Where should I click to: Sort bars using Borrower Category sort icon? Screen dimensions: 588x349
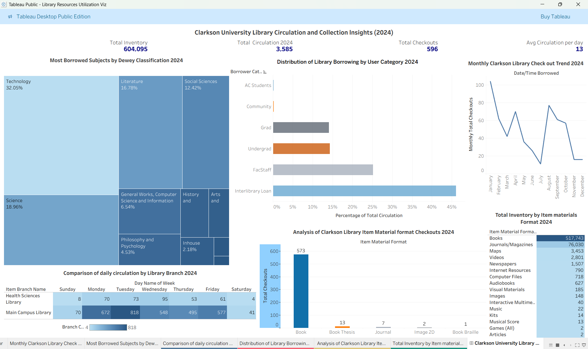tap(265, 72)
